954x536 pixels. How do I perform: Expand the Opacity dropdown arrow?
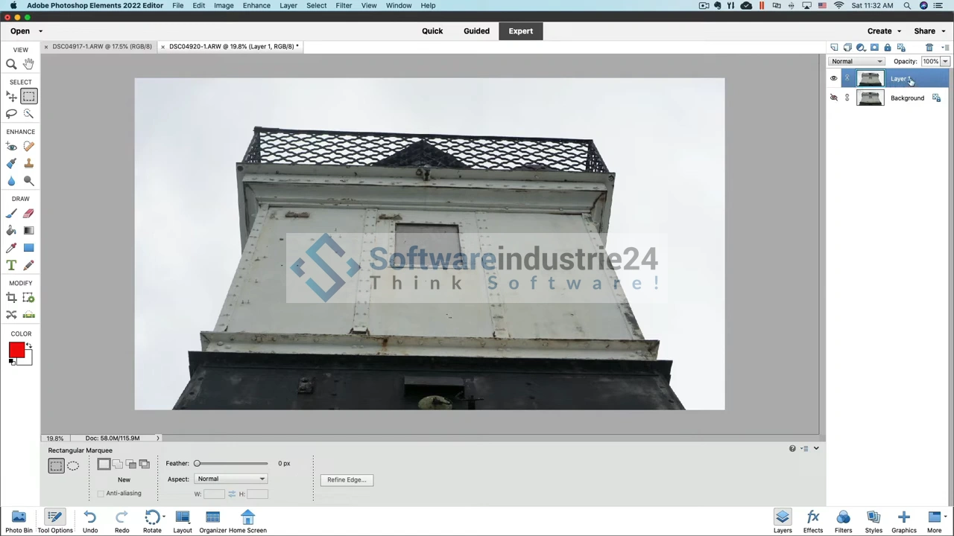(945, 62)
